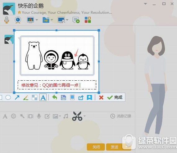
Task: Expand dropdown next to presentation monitor icon
Action: tap(37, 20)
